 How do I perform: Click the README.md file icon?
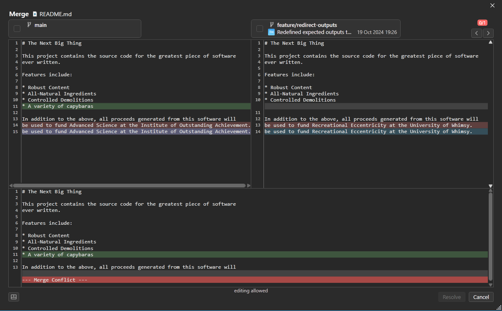pos(35,14)
